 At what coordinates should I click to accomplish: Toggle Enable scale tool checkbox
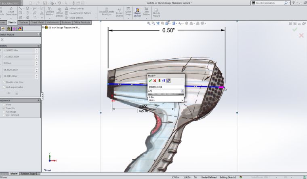pos(4,82)
